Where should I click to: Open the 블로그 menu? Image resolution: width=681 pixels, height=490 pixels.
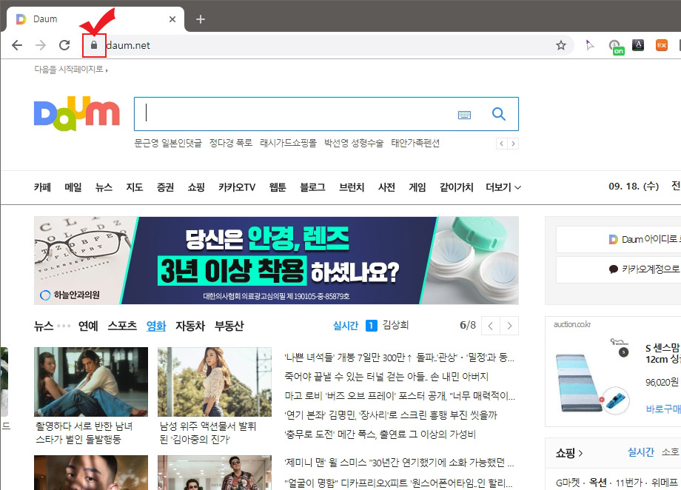point(312,187)
